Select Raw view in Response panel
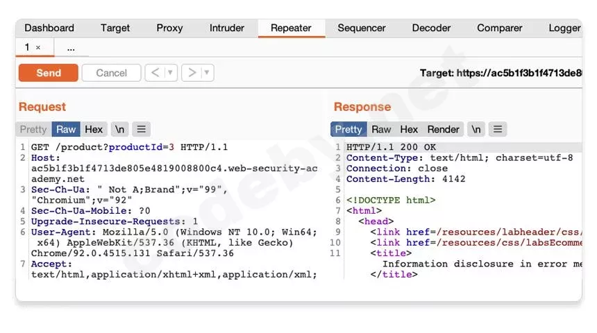597x333 pixels. [x=381, y=129]
